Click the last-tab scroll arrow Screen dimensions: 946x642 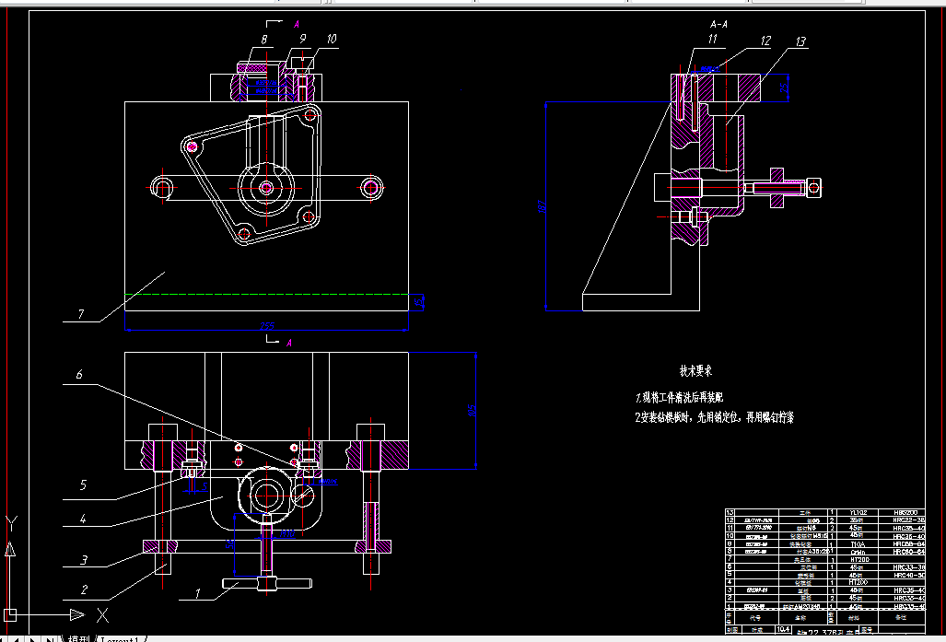coord(50,639)
